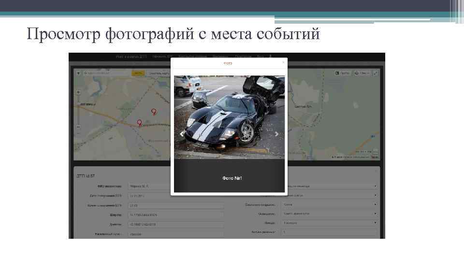Focus the Дата совершения ДТП field
The width and height of the screenshot is (464, 261).
(149, 196)
